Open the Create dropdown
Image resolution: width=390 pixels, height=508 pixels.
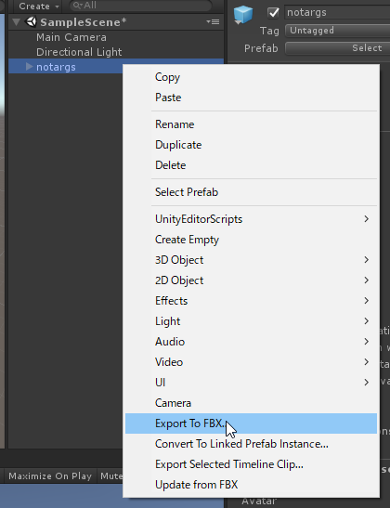coord(38,6)
